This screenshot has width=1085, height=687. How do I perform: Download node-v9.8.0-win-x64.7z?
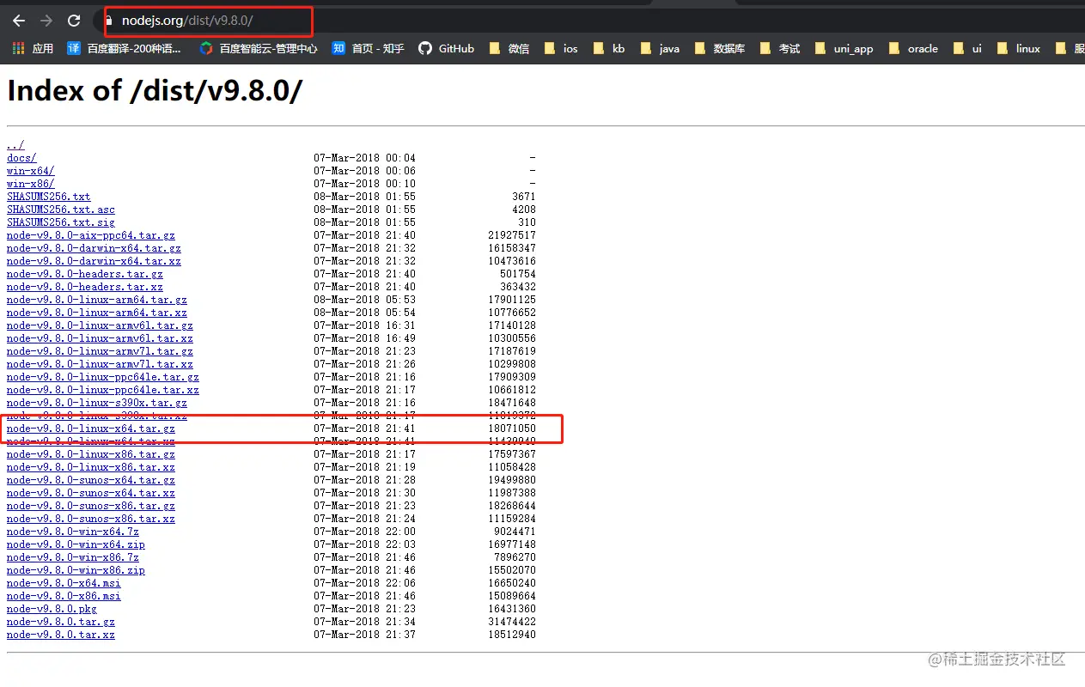73,532
